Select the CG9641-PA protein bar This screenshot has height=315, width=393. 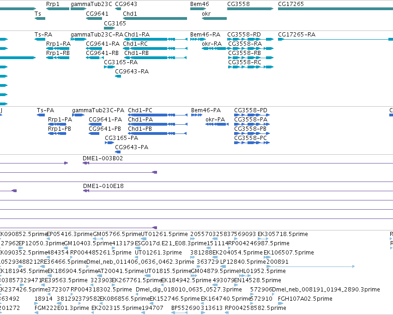point(95,124)
